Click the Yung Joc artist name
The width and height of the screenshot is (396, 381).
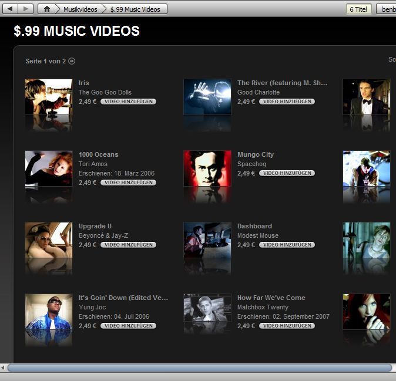click(x=92, y=307)
